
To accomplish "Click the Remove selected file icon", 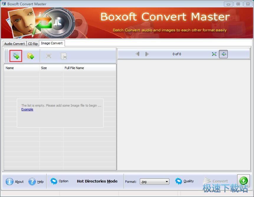I will pos(49,56).
